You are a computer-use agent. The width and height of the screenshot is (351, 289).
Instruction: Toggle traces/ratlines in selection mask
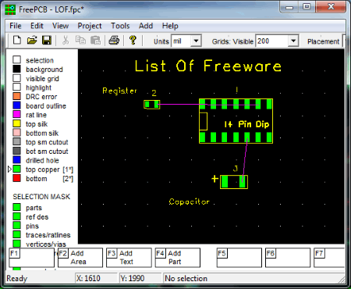17,234
